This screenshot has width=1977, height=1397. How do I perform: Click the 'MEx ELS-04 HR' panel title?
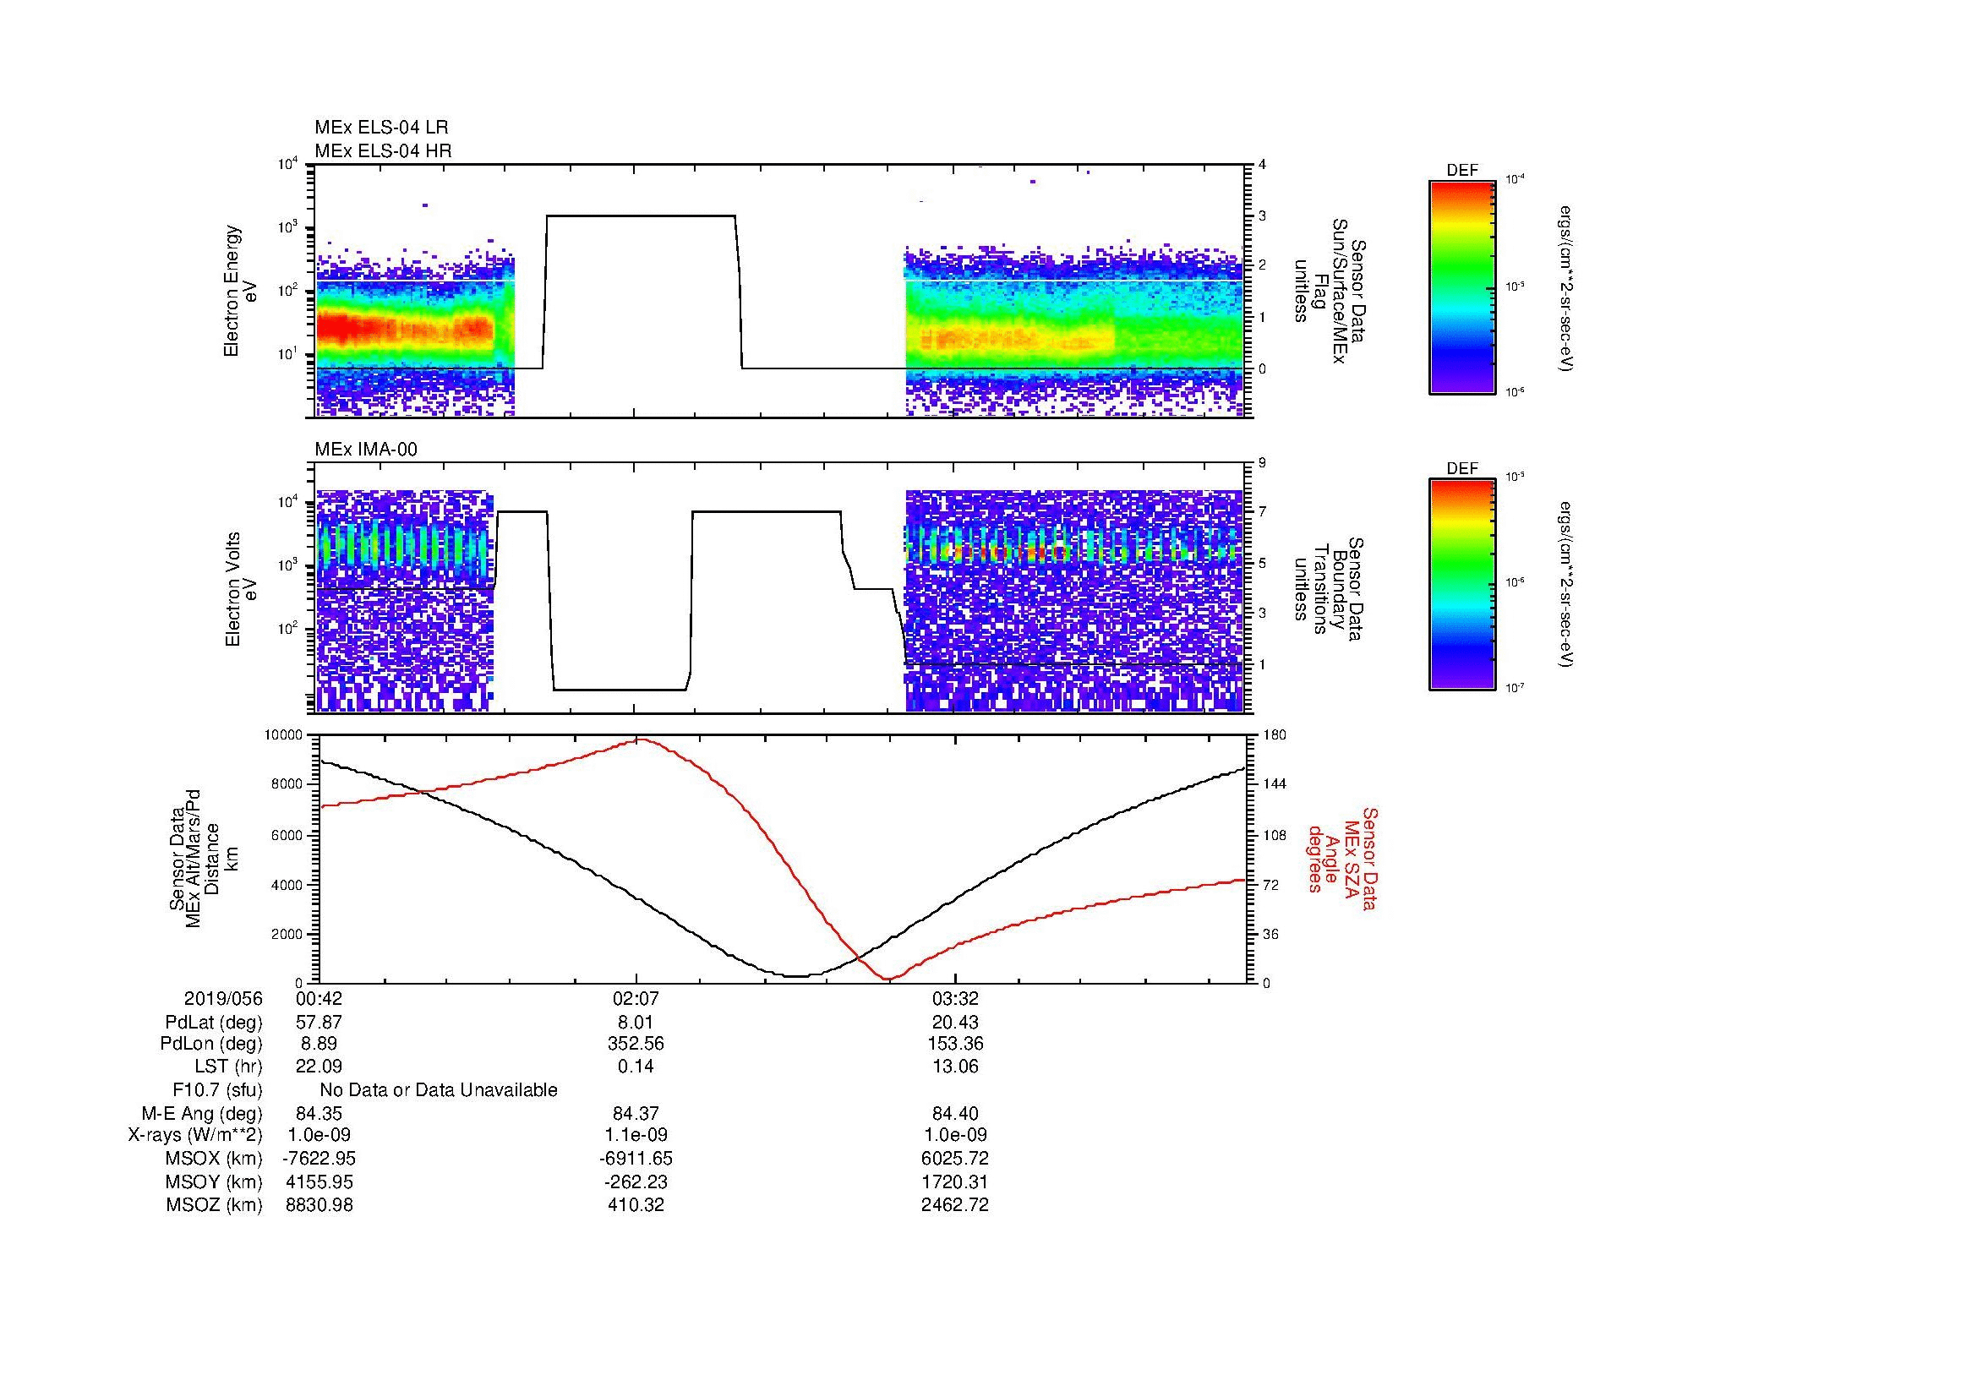[383, 150]
